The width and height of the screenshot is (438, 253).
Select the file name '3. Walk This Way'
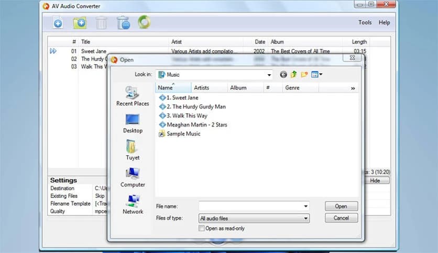(187, 116)
